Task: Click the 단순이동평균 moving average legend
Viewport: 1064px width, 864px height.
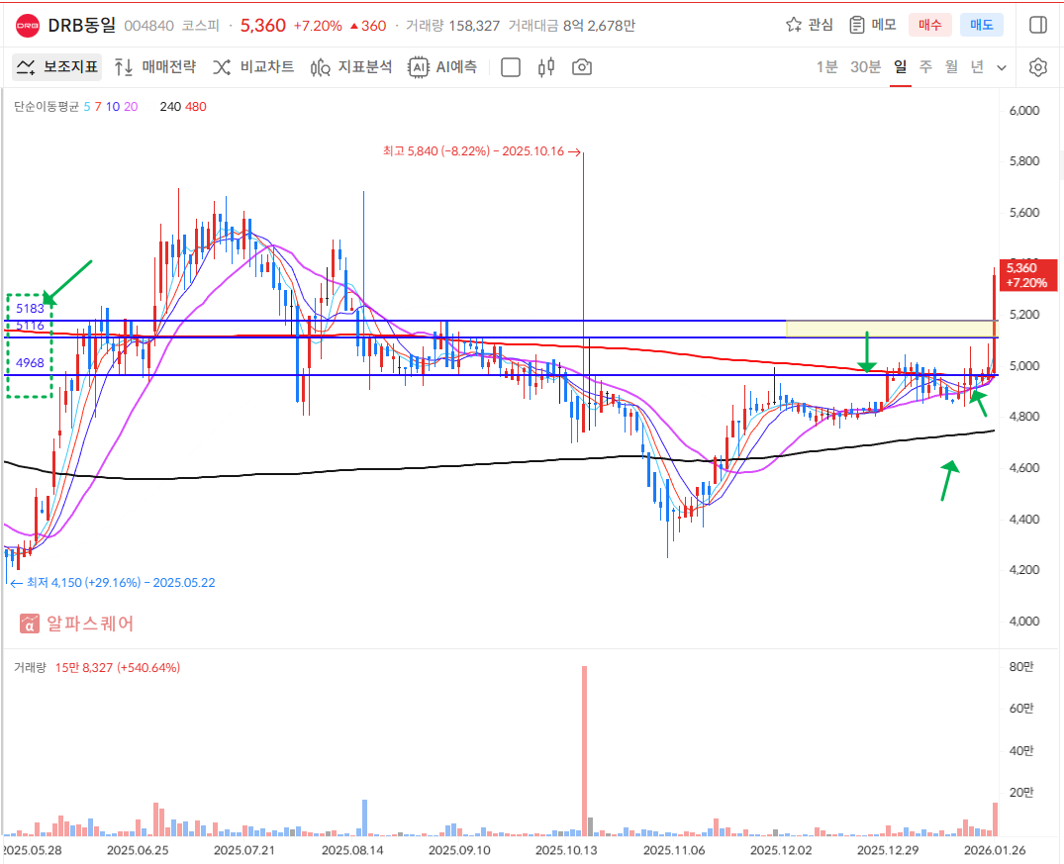Action: coord(47,107)
